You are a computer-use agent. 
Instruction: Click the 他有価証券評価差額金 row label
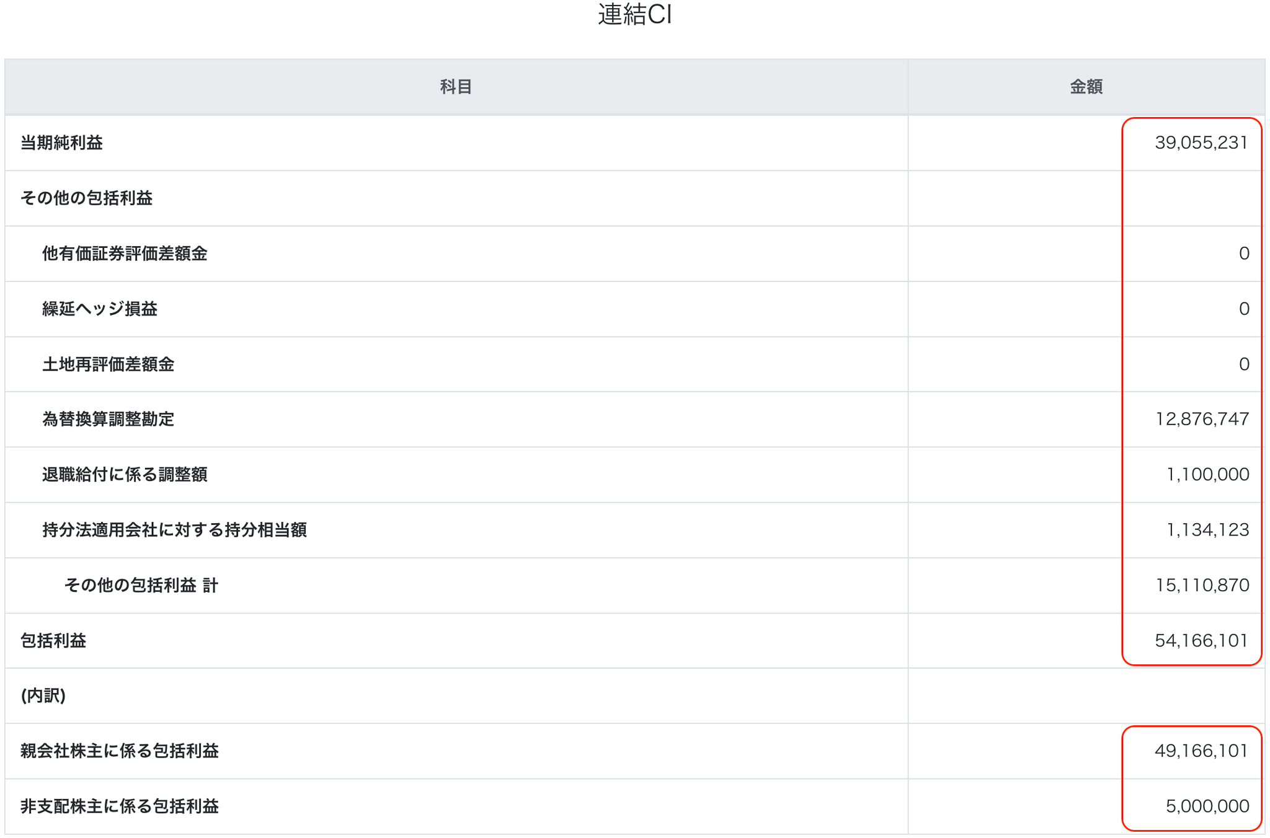(125, 254)
